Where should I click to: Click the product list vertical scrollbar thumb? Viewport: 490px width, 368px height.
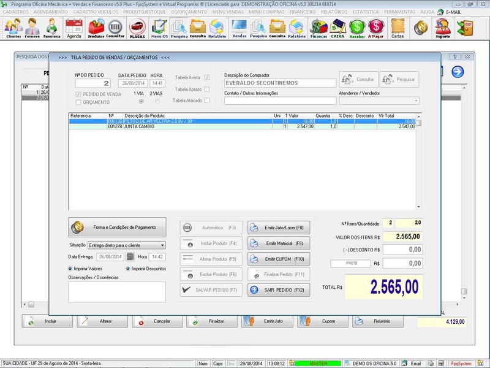(419, 123)
